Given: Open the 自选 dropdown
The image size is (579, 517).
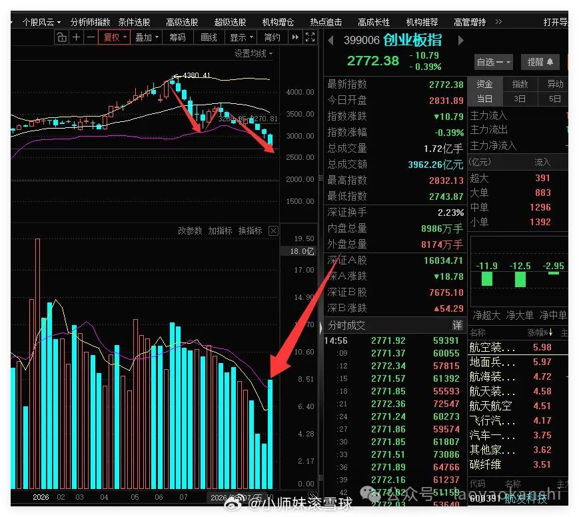Looking at the screenshot, I should click(493, 62).
